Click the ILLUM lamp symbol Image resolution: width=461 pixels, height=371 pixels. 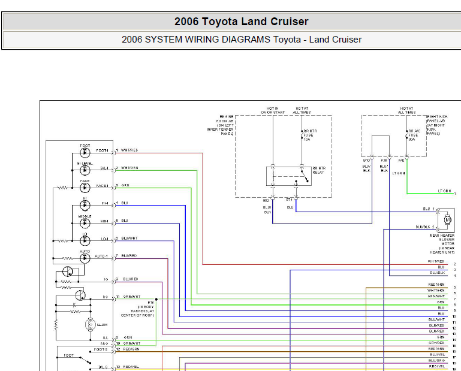(x=91, y=325)
